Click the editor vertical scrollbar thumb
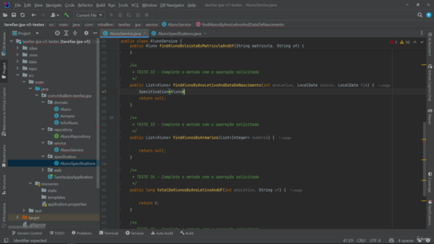 pyautogui.click(x=425, y=159)
